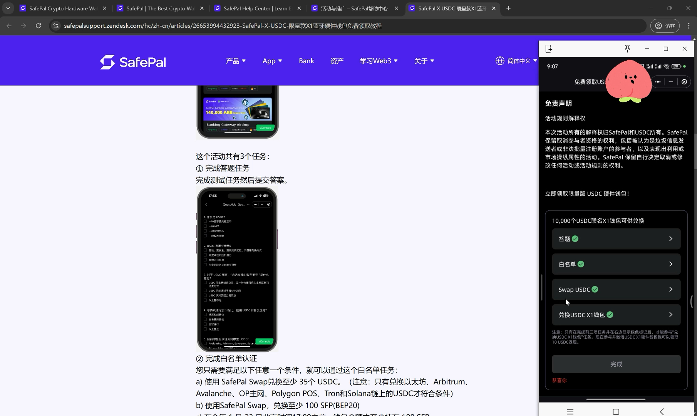Open the 访客 guest profile button
The height and width of the screenshot is (416, 697).
pos(665,26)
